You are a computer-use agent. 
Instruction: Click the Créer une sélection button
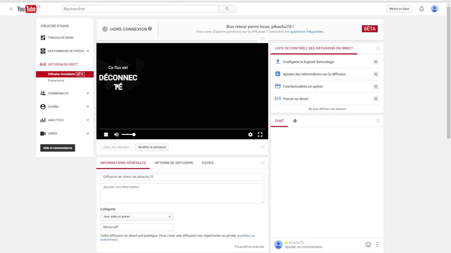coord(116,147)
